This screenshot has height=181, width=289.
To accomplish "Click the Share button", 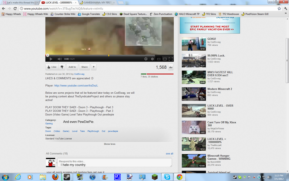I will [x=84, y=67].
